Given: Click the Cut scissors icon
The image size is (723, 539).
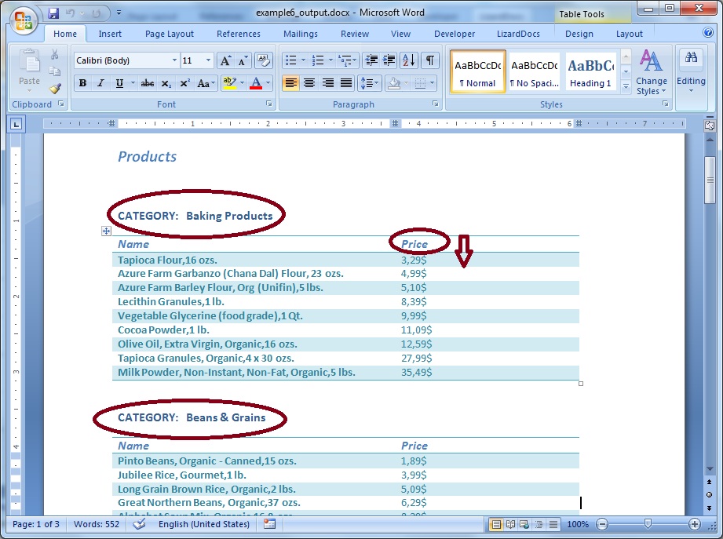Looking at the screenshot, I should point(54,54).
